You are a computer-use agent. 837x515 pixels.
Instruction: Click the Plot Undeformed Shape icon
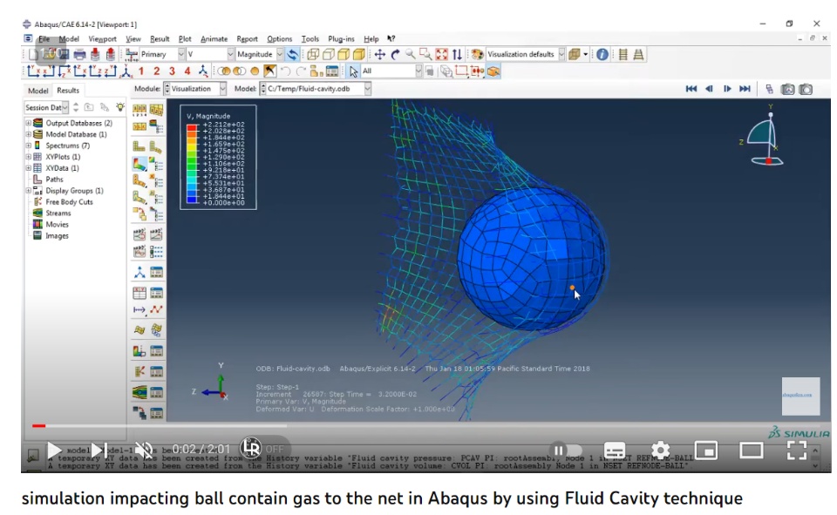[139, 146]
